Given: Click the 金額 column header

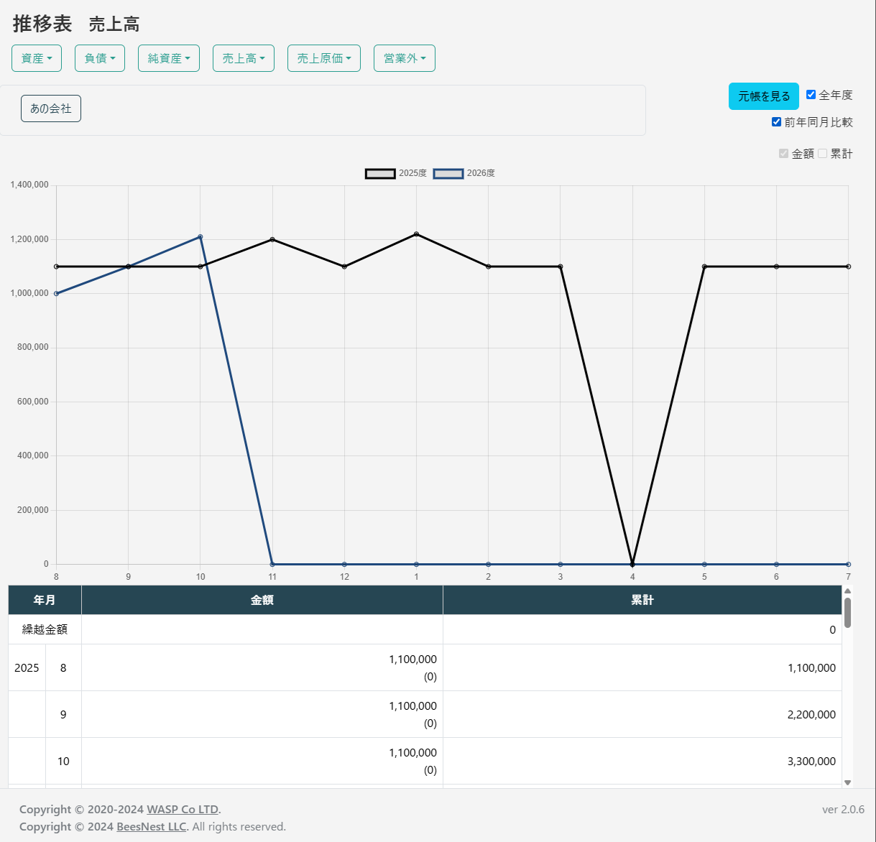Looking at the screenshot, I should pyautogui.click(x=262, y=600).
